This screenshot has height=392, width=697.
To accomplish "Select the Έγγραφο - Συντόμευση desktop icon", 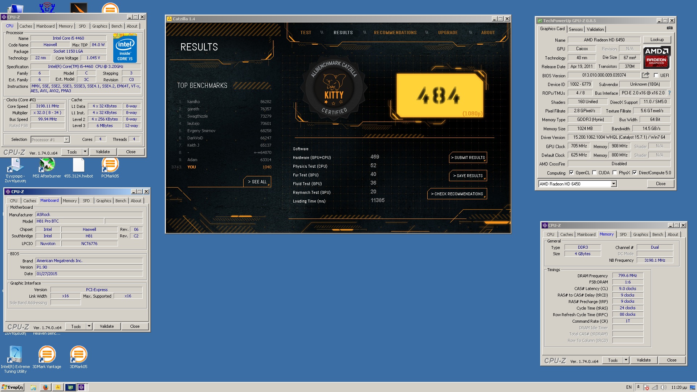I will click(15, 171).
